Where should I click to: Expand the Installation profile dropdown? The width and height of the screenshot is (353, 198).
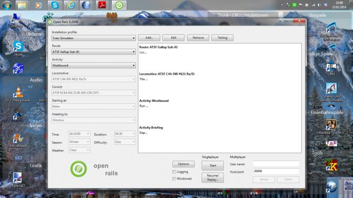pyautogui.click(x=94, y=38)
